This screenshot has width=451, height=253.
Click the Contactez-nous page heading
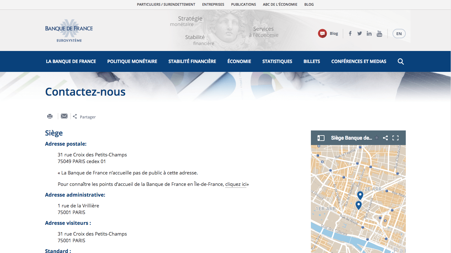click(x=85, y=92)
